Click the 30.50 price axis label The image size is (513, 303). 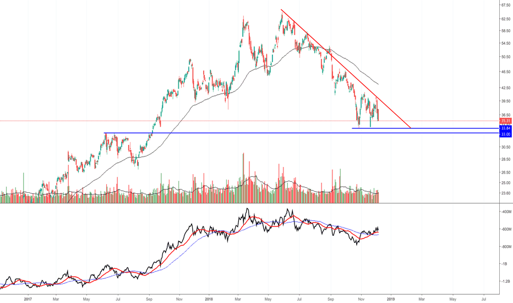coord(506,147)
